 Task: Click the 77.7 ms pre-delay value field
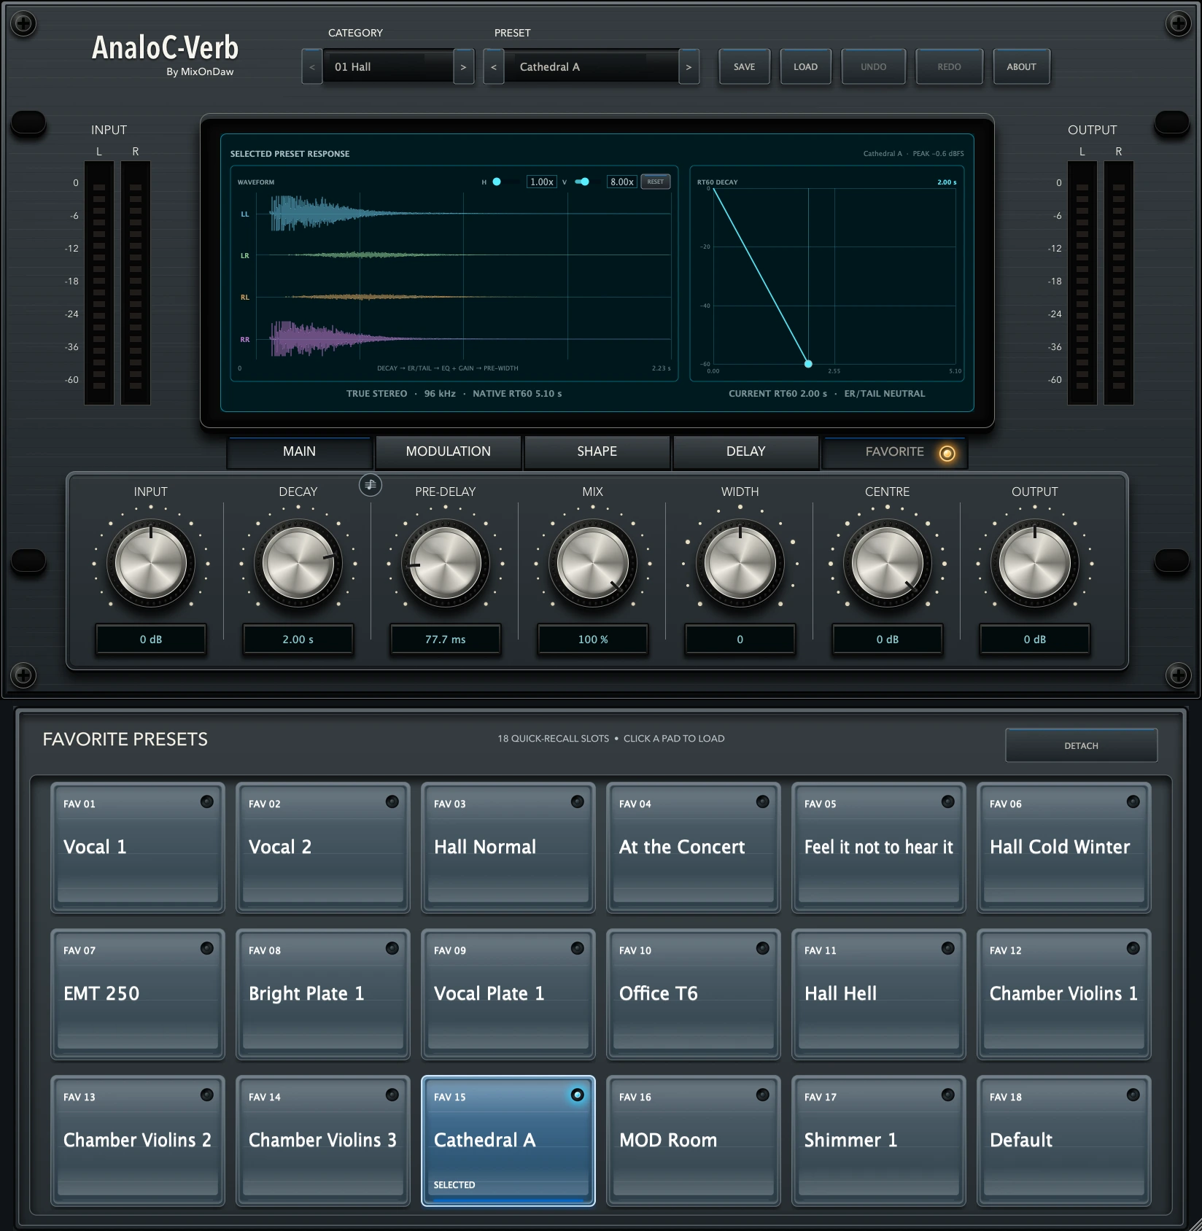click(x=446, y=640)
